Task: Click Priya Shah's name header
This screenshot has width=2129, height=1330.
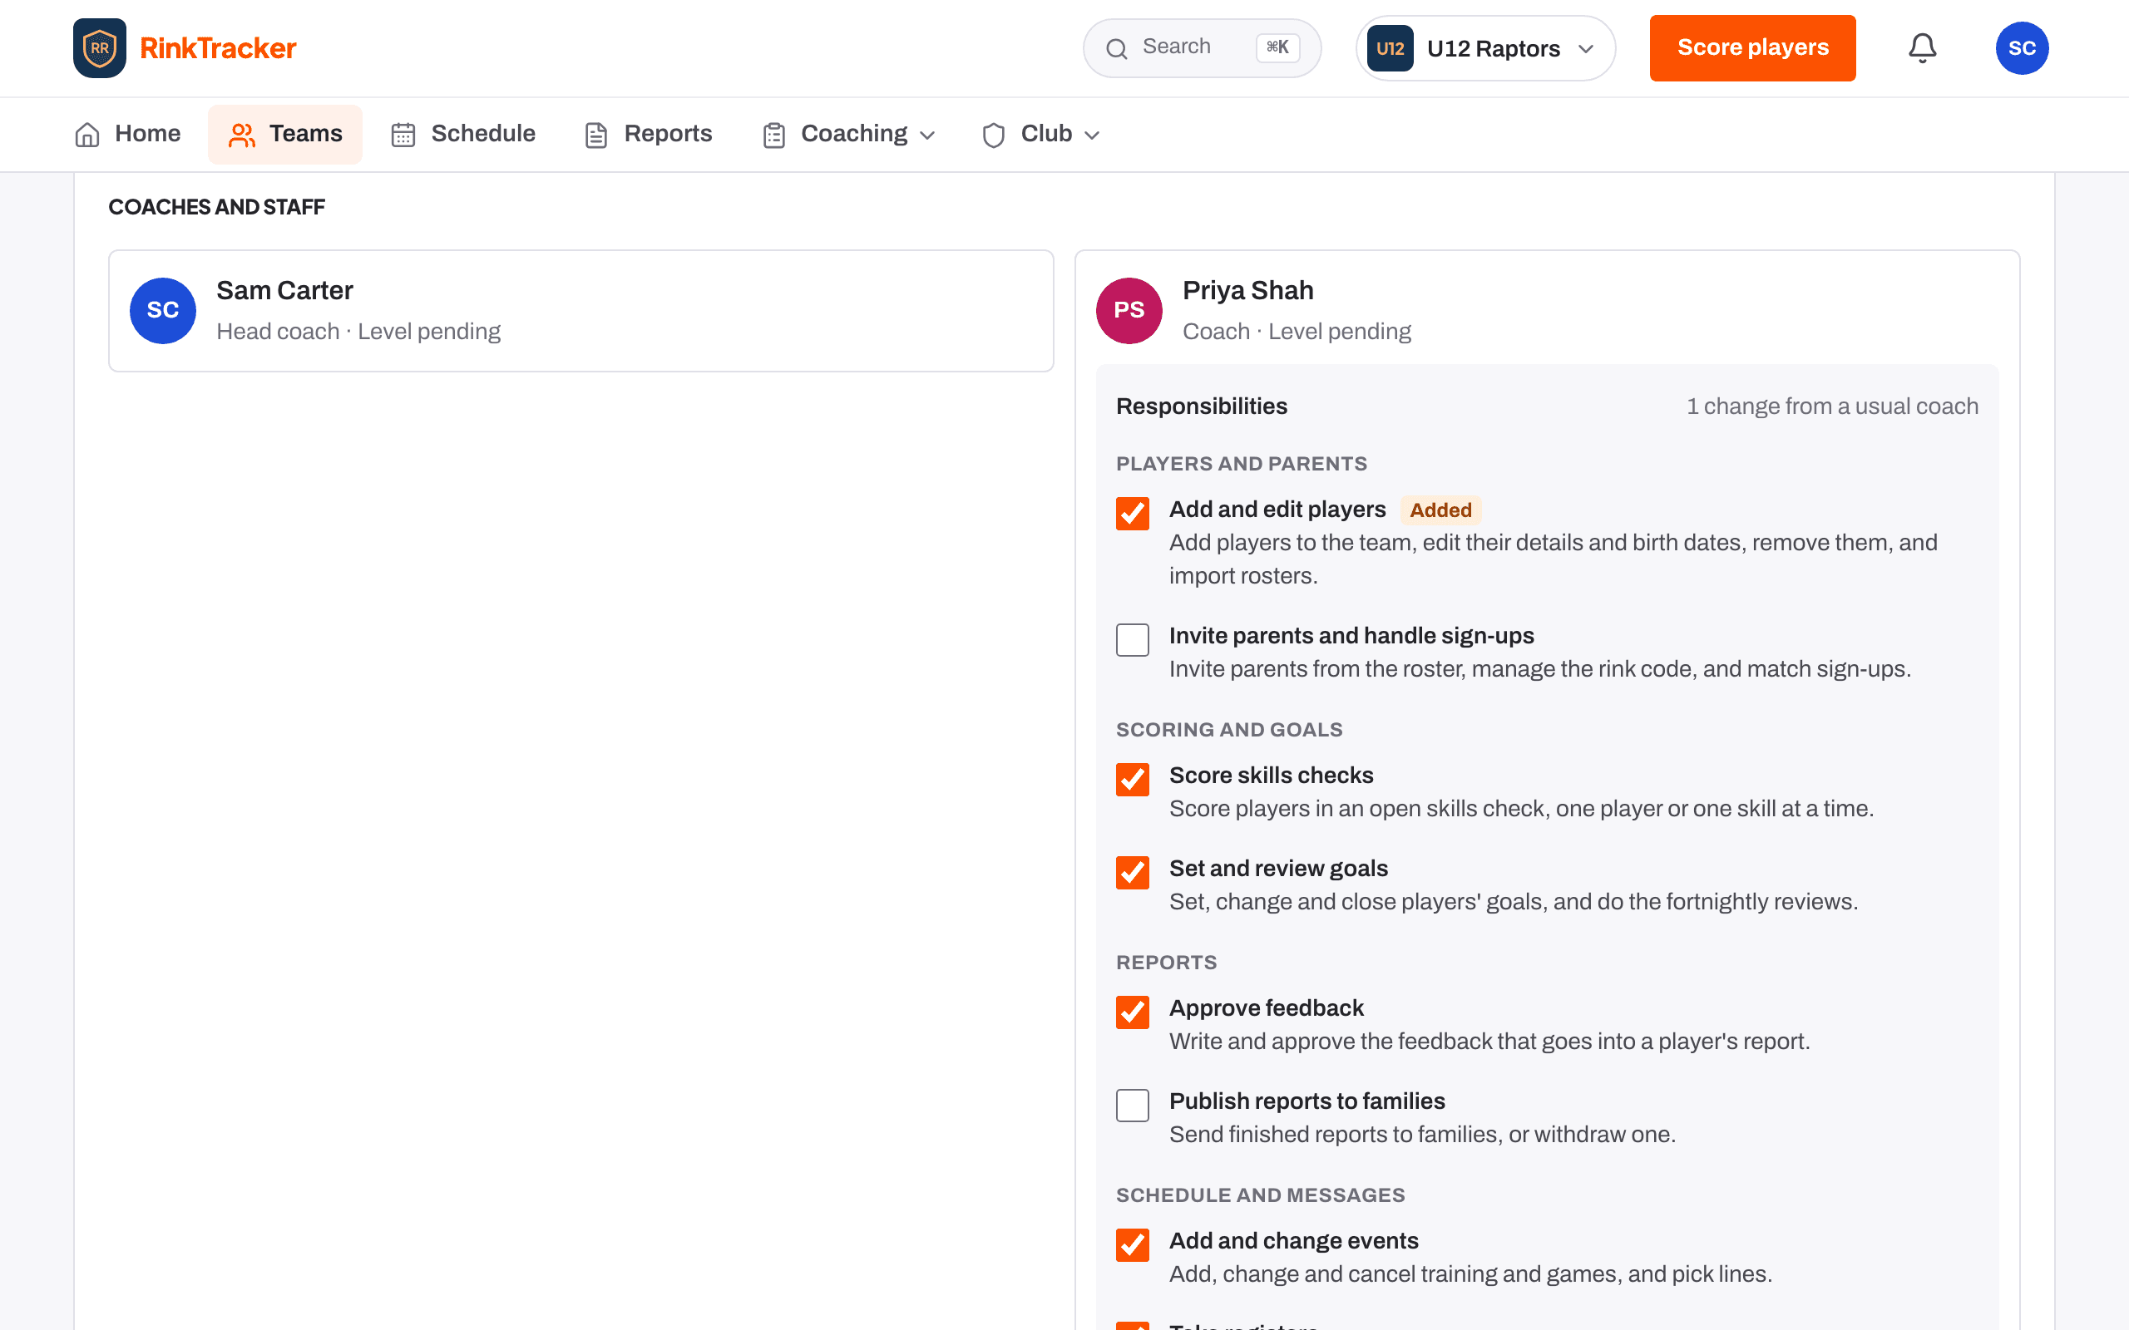Action: coord(1247,290)
